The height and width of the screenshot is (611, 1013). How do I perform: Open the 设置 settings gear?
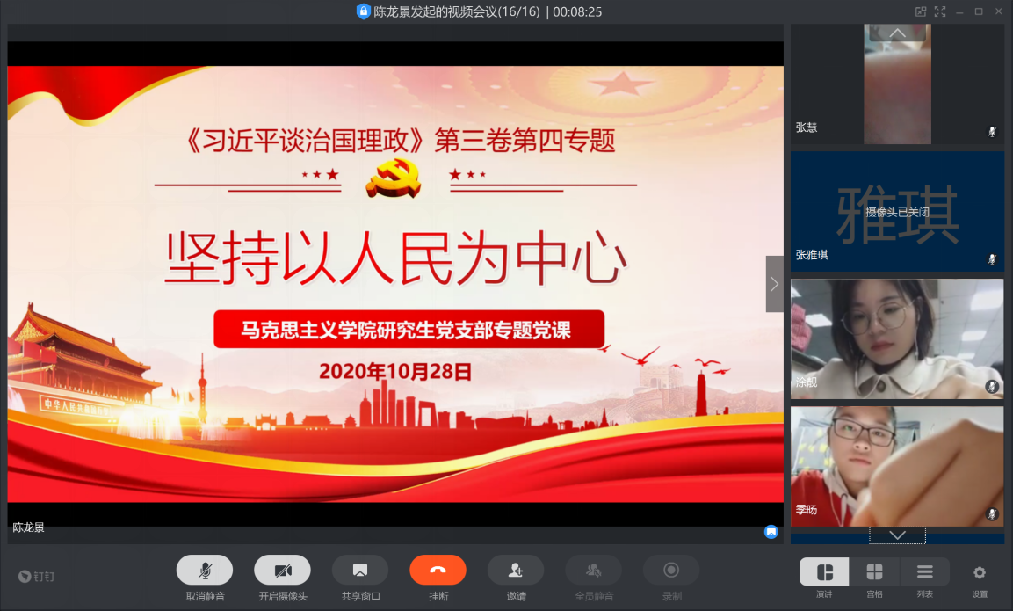point(980,573)
